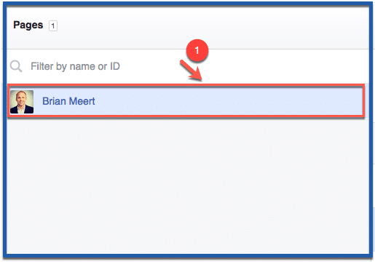Select the highlighted Brian Meert row
This screenshot has height=264, width=375.
(x=186, y=101)
